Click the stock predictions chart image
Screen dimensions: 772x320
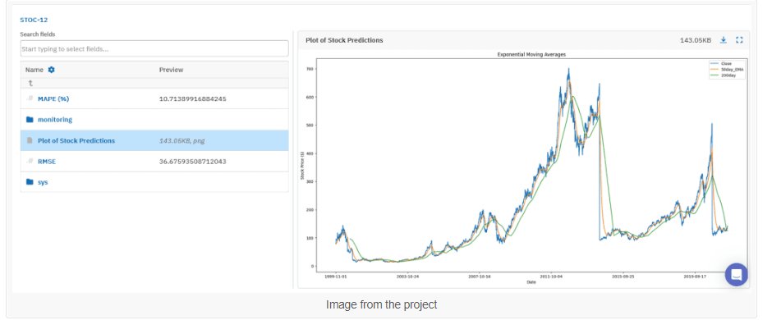tap(524, 168)
